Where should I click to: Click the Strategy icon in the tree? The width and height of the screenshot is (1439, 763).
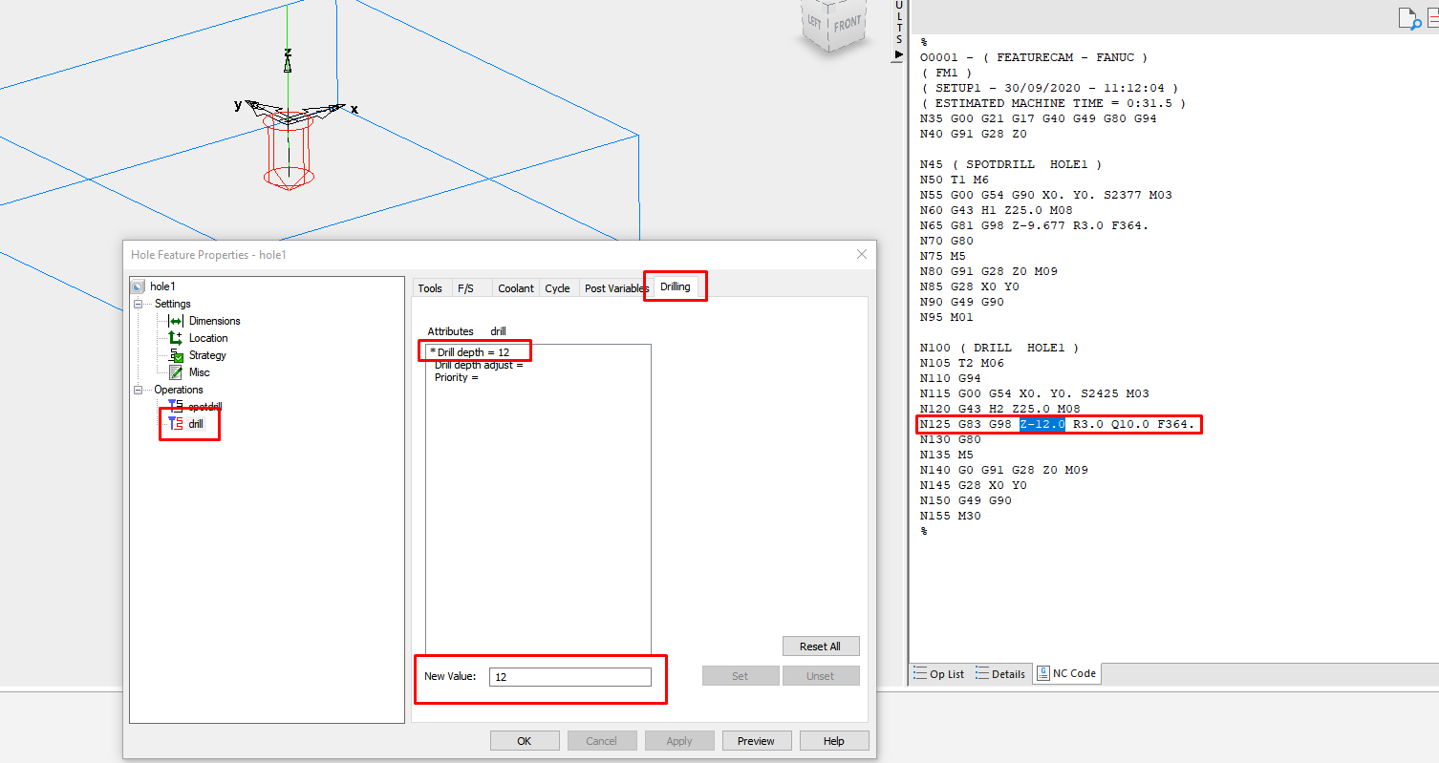click(x=175, y=354)
